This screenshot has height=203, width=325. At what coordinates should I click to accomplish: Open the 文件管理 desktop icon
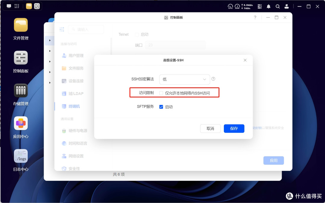point(21,25)
